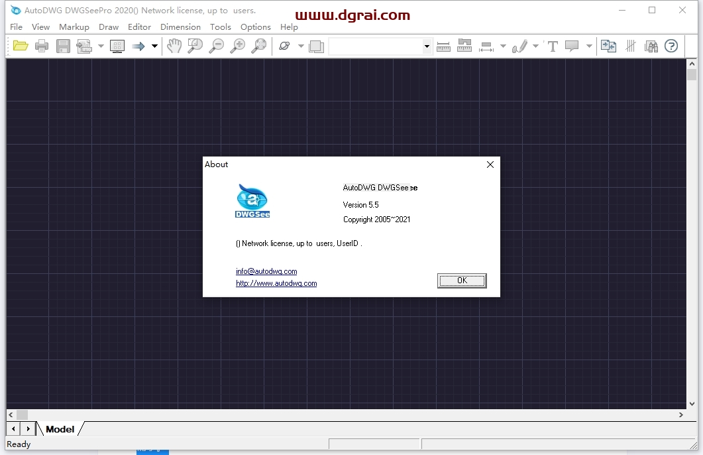Click the DWGSee logo in About dialog
The height and width of the screenshot is (455, 703).
252,201
